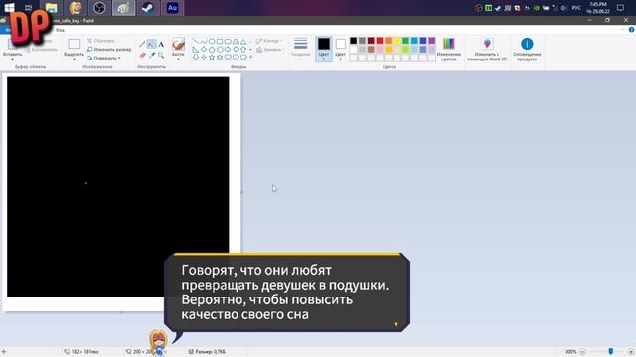The image size is (636, 357).
Task: Open OBS Studio from the taskbar
Action: point(99,8)
